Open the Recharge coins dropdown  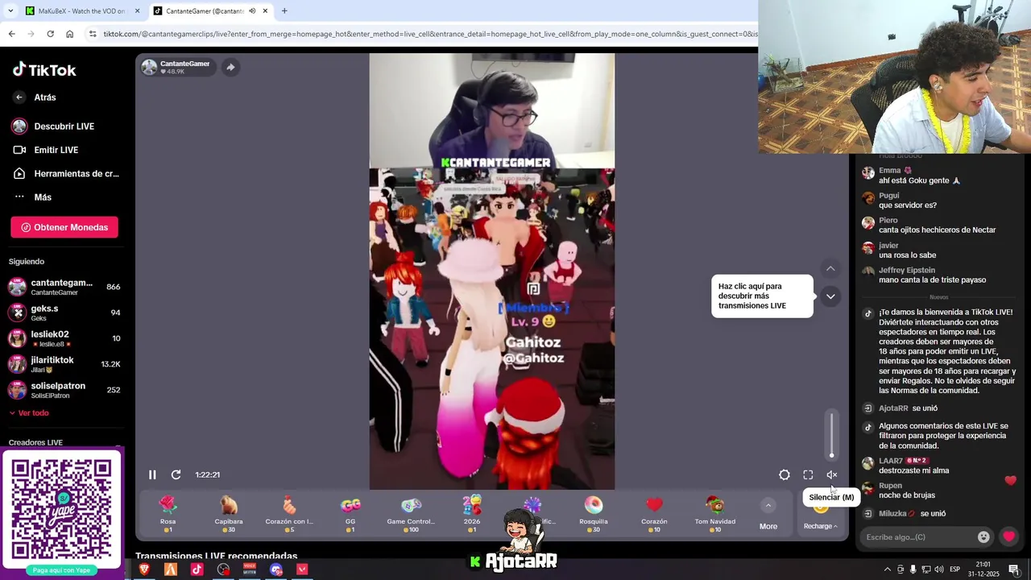coord(820,526)
